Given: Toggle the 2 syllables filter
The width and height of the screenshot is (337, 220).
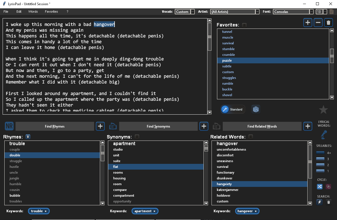Looking at the screenshot, I should 320,165.
